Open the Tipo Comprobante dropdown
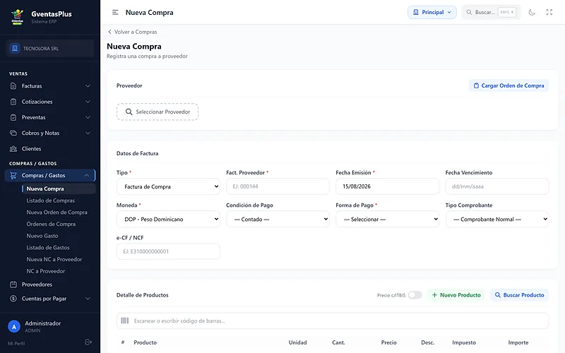This screenshot has height=353, width=565. 497,219
